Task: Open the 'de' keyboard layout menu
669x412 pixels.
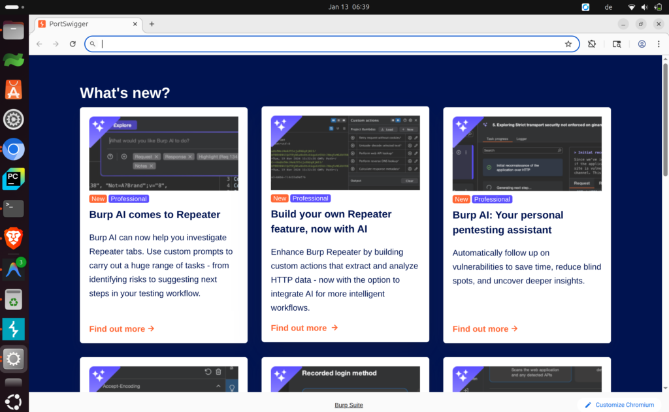Action: 609,7
